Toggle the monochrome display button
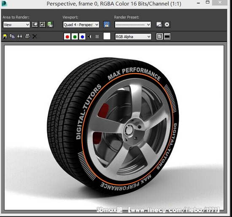This screenshot has width=232, height=217. (x=97, y=37)
